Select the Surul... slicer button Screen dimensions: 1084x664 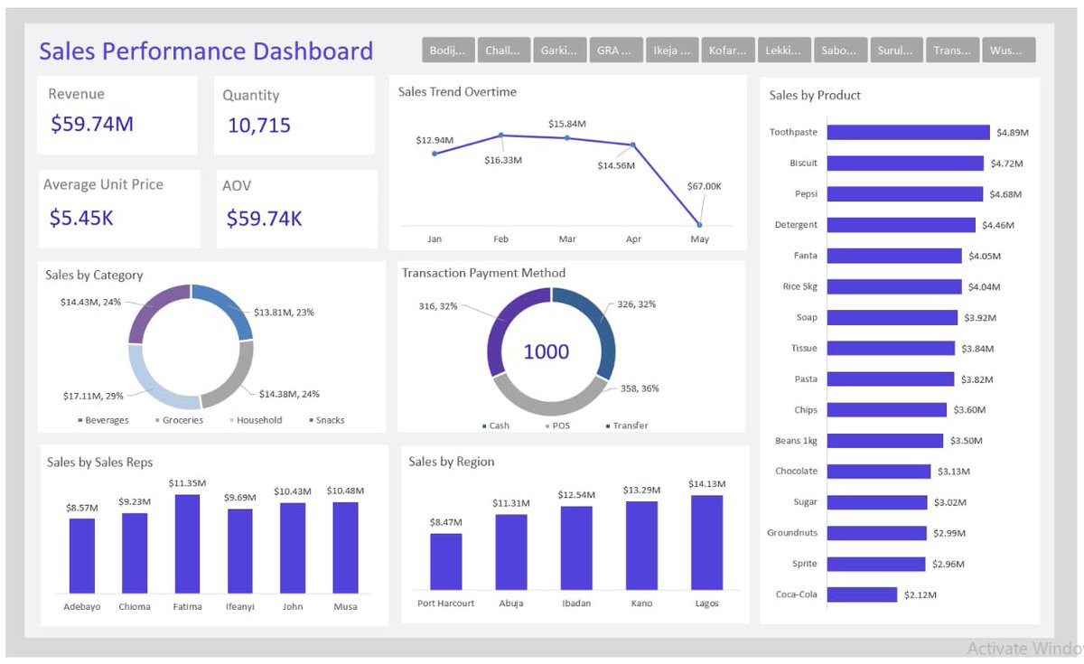tap(896, 51)
